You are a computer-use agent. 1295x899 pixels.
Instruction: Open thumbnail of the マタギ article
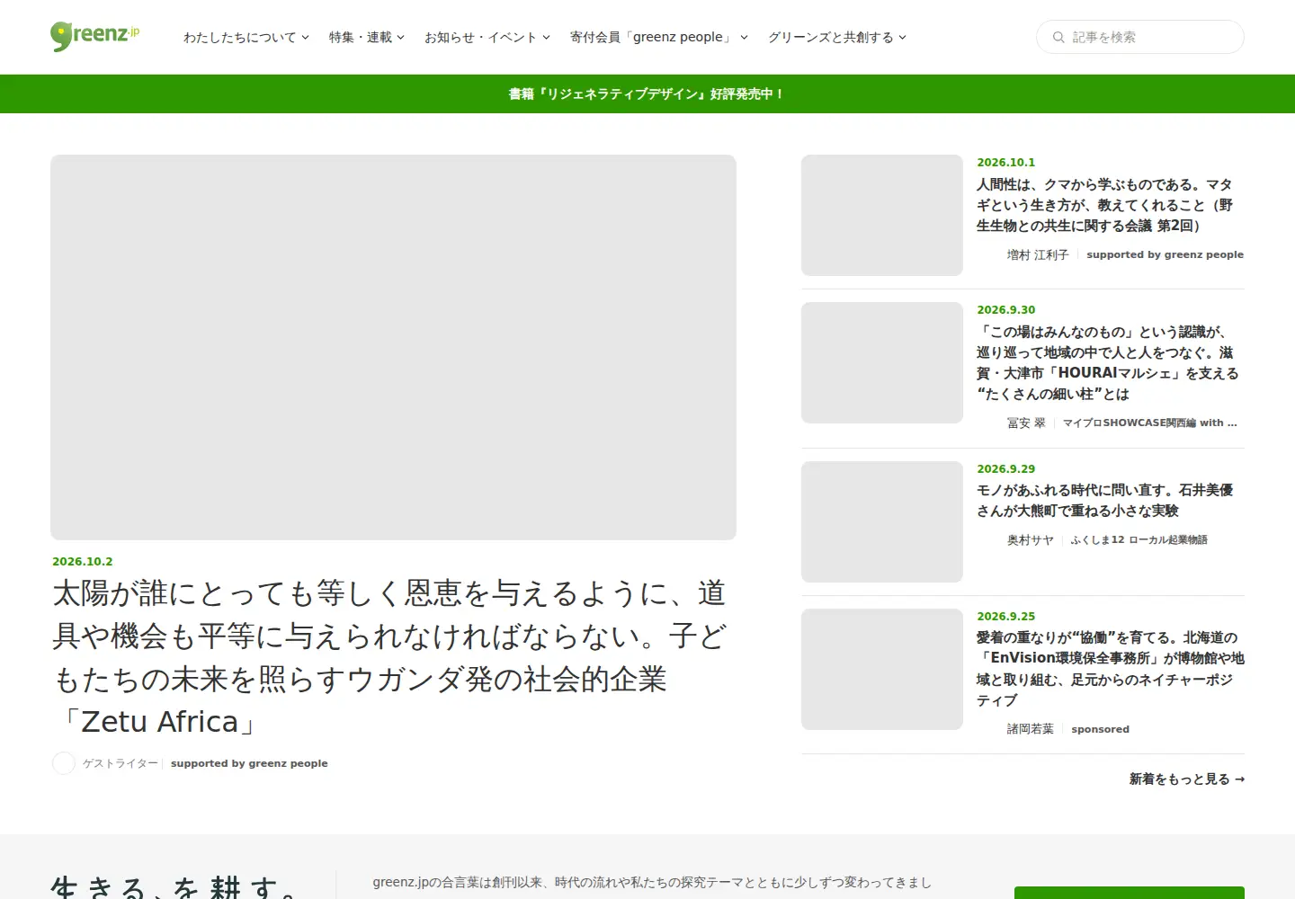(882, 215)
